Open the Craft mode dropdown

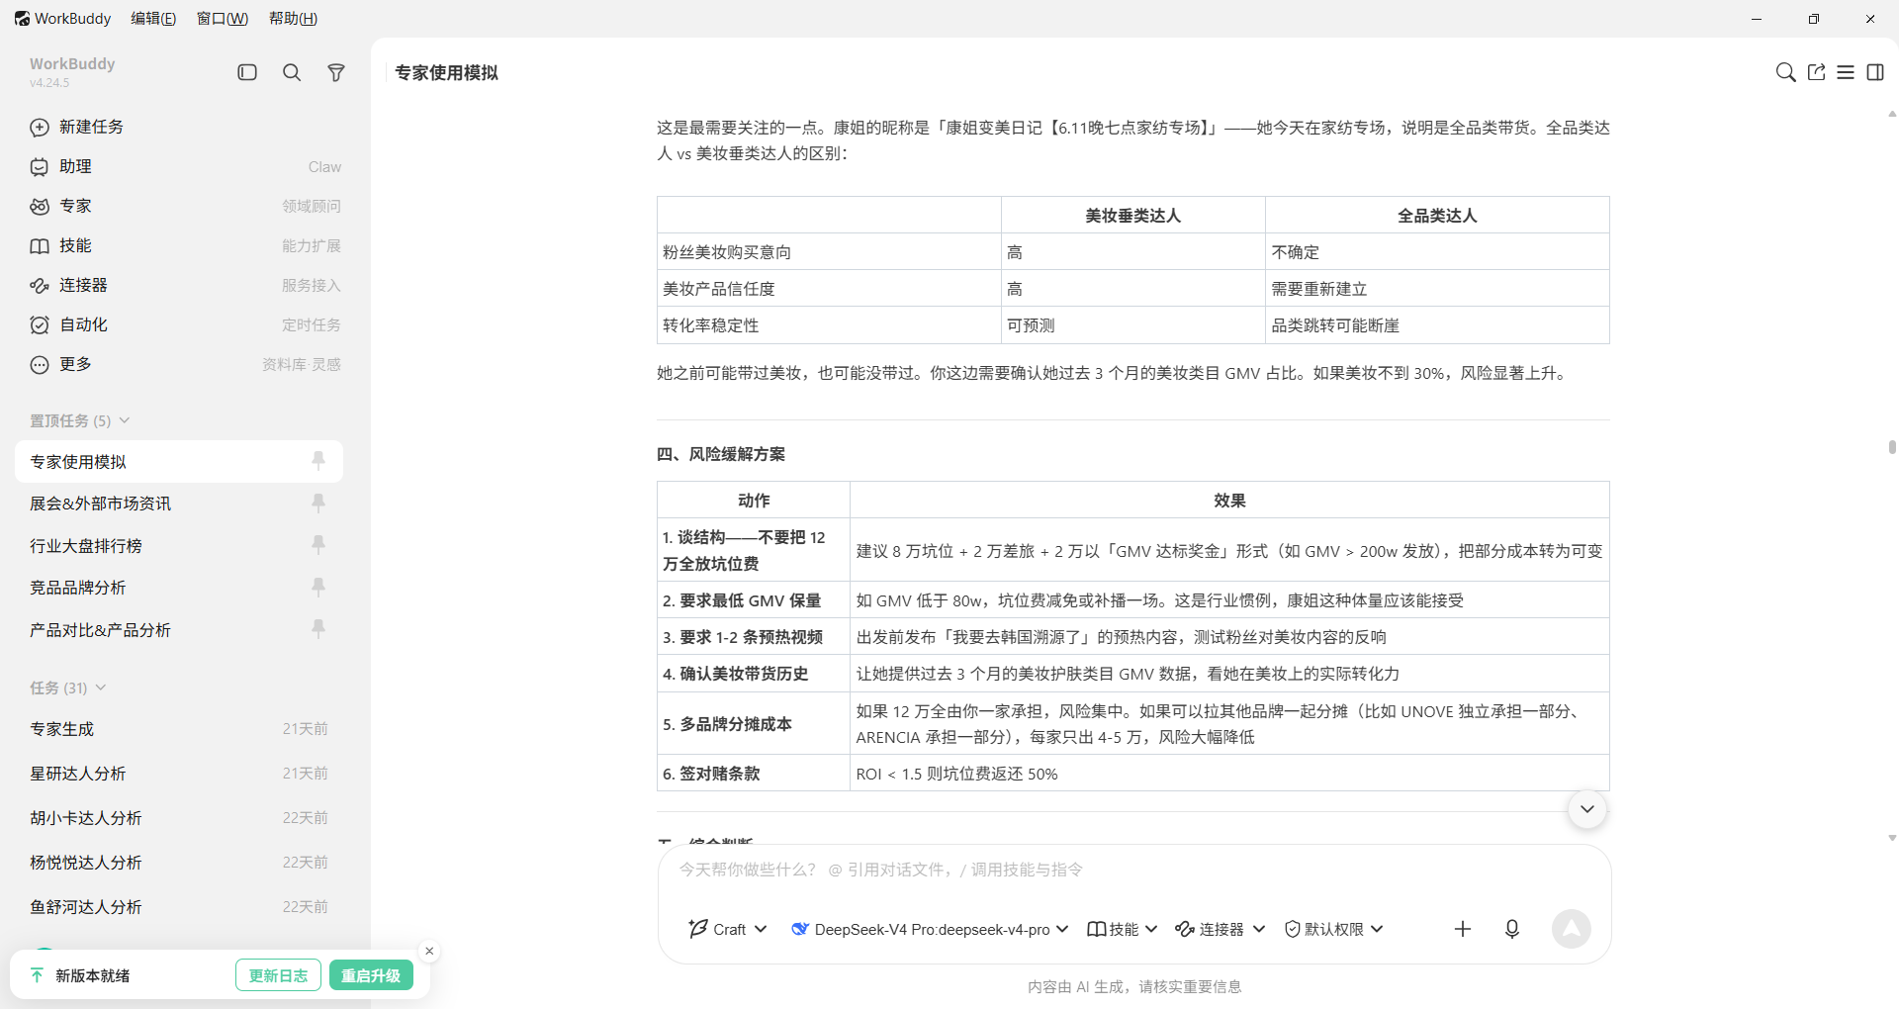728,929
